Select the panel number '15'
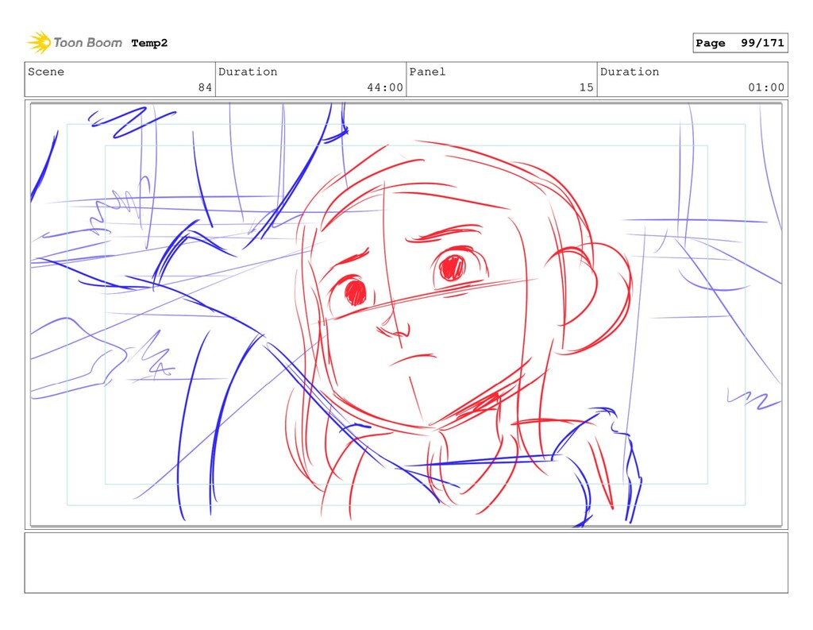The height and width of the screenshot is (630, 813). tap(587, 87)
